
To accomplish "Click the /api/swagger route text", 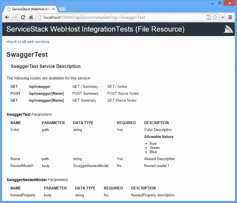I will [x=39, y=86].
